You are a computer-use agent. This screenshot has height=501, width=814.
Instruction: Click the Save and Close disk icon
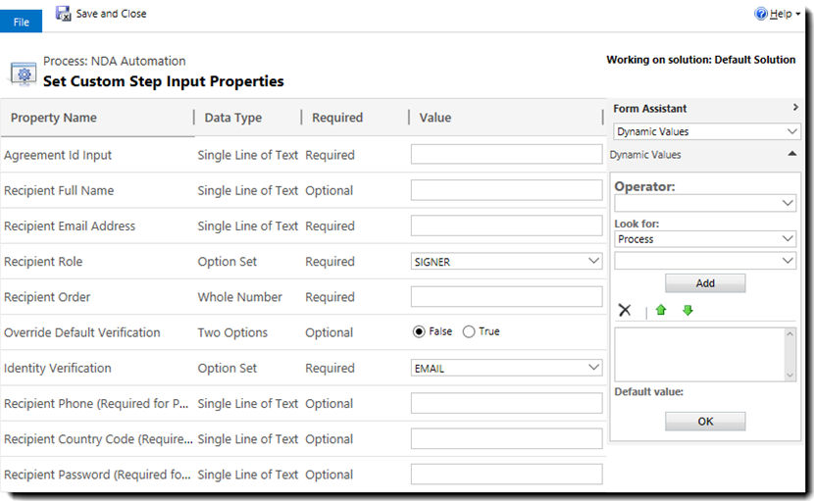click(x=64, y=14)
